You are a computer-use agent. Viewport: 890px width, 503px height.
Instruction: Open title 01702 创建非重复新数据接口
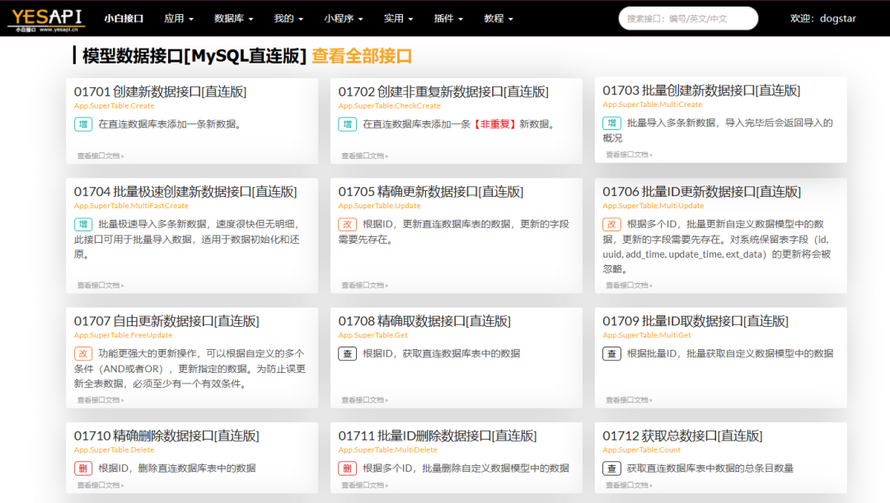[x=443, y=91]
